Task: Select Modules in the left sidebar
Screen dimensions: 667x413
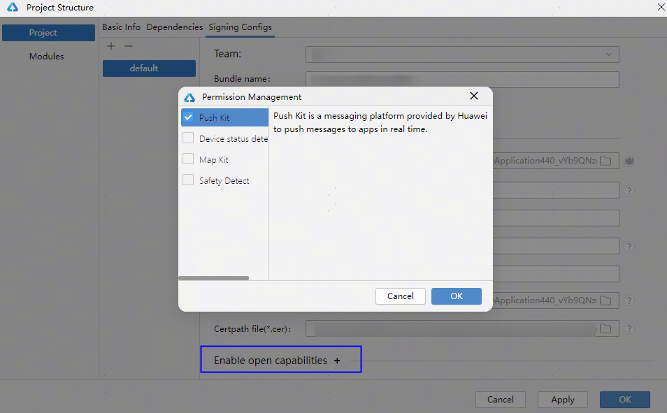Action: tap(47, 57)
